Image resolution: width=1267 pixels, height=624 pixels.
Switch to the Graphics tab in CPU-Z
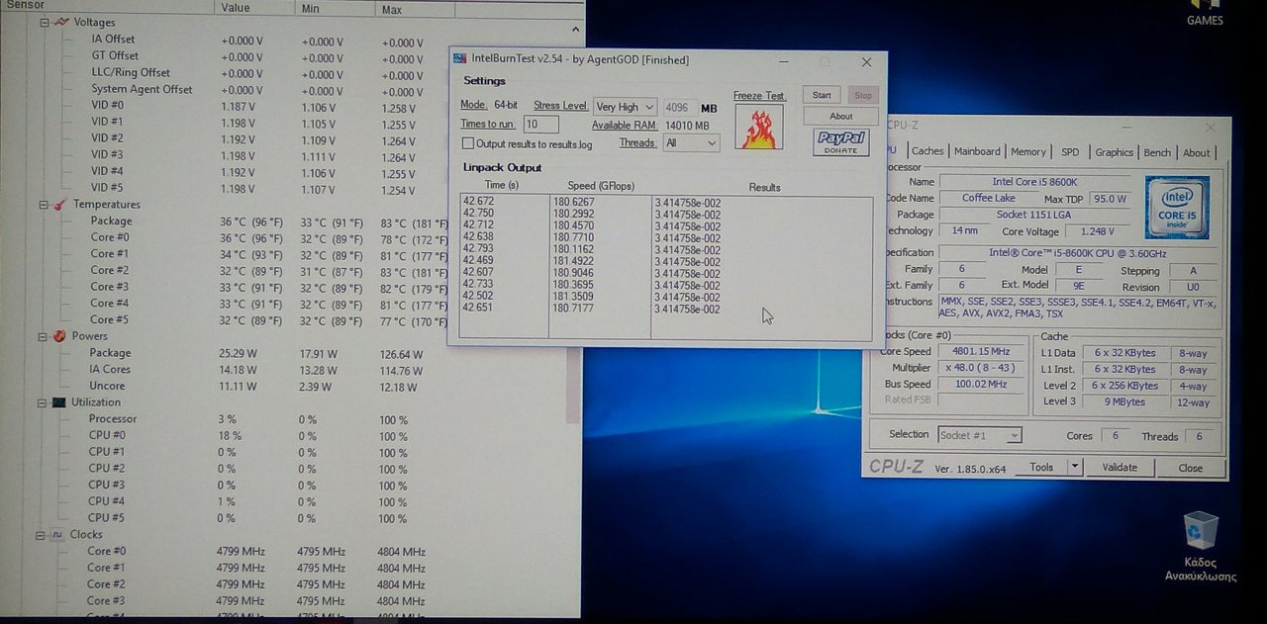(1114, 152)
